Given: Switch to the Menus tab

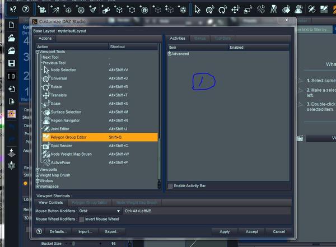Looking at the screenshot, I should [x=200, y=39].
